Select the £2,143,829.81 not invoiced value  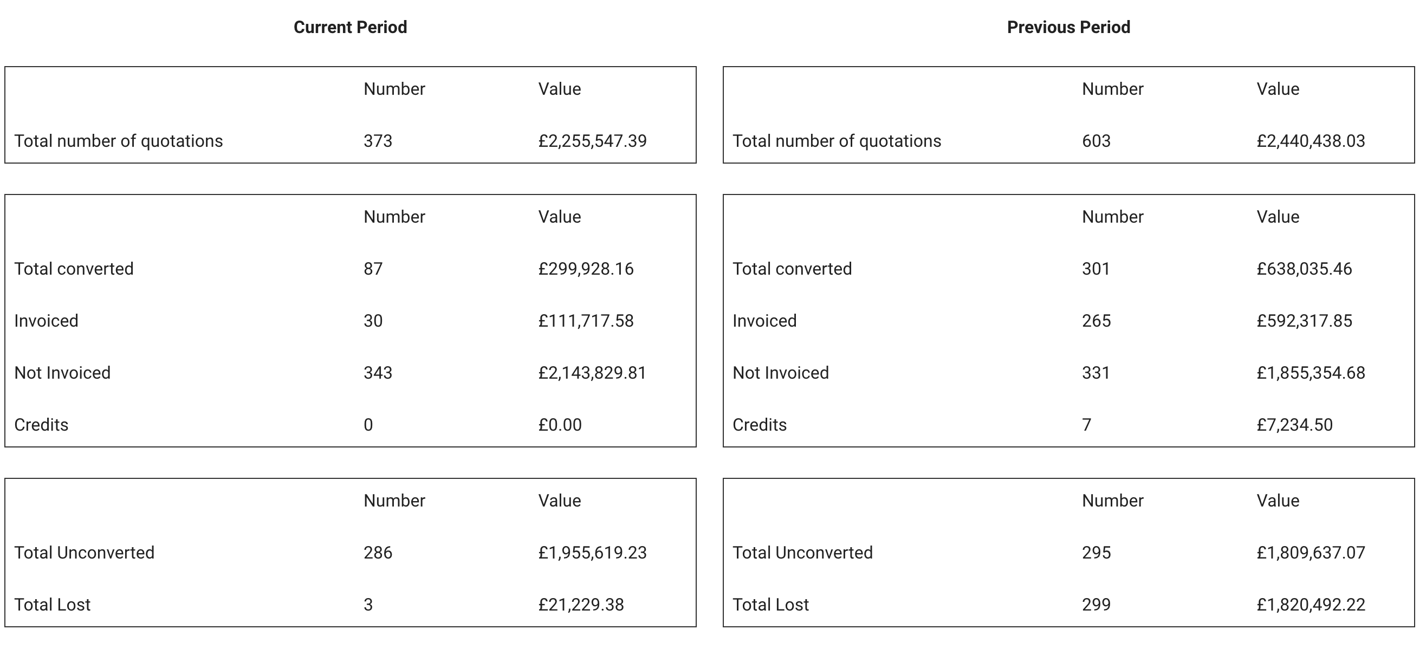pyautogui.click(x=592, y=373)
